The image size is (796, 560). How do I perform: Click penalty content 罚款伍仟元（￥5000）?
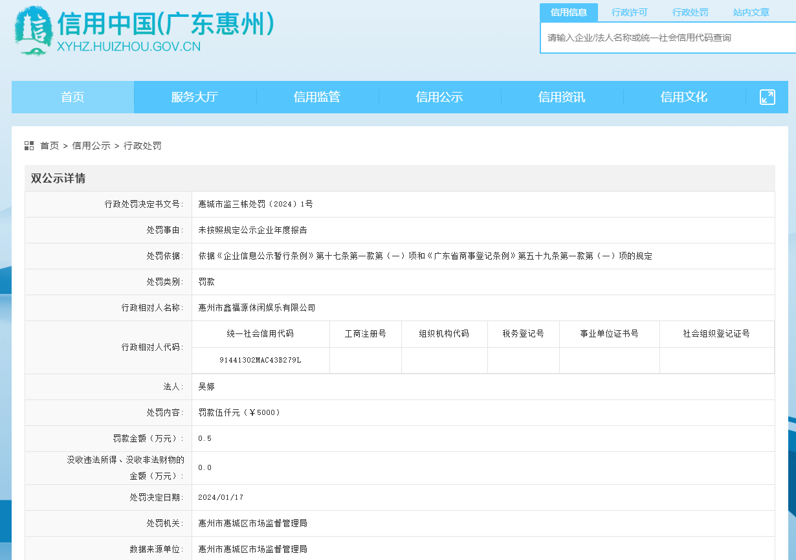click(x=239, y=412)
